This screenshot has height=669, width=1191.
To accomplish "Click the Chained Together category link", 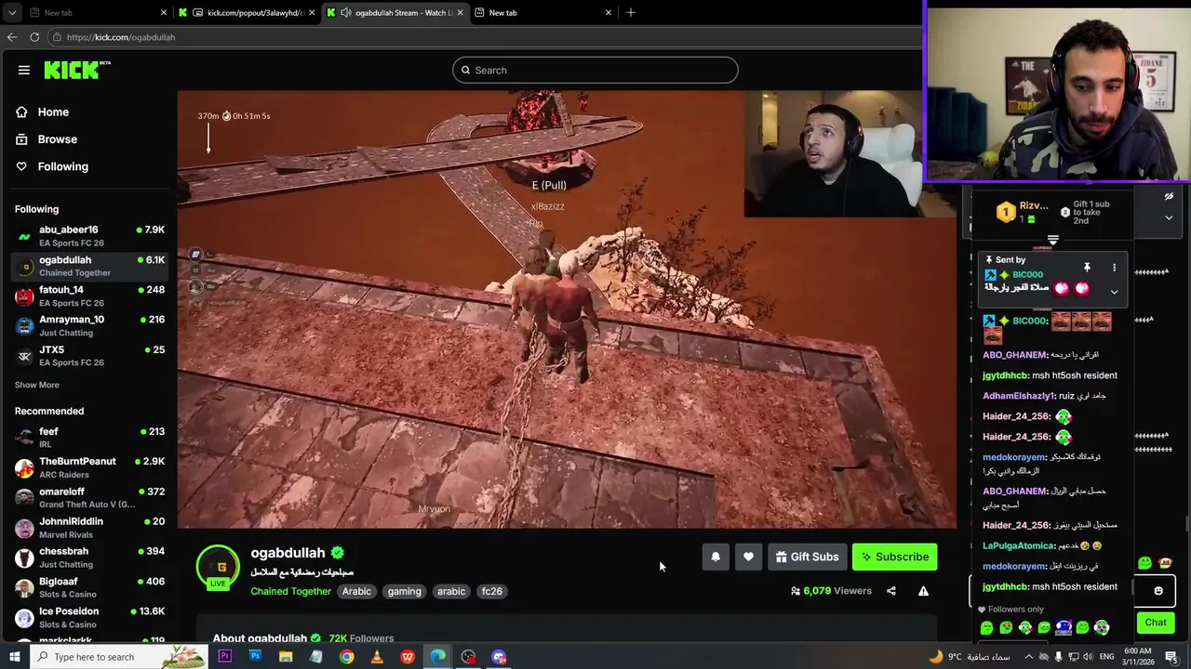I will 290,591.
